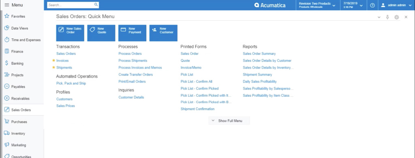Screen dimensions: 415x158
Task: Open Sales Profitability by Item Class report
Action: coord(268,95)
